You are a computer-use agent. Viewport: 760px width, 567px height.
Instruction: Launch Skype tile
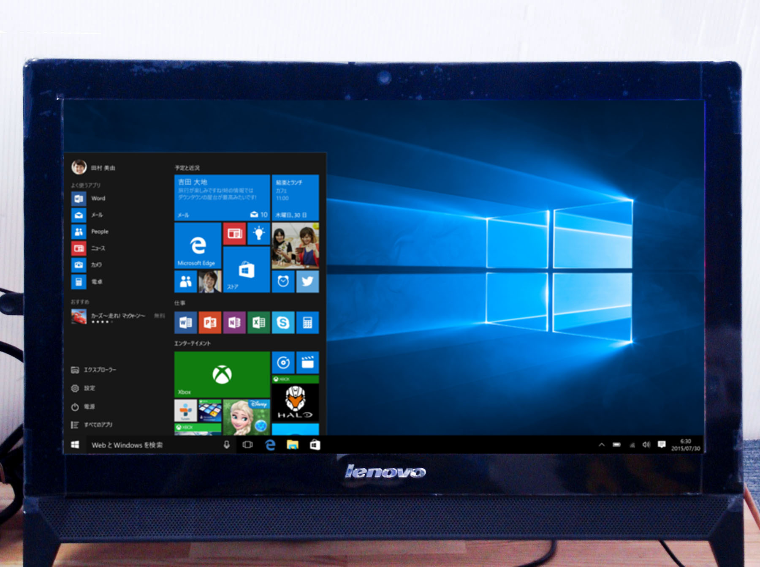(x=283, y=323)
